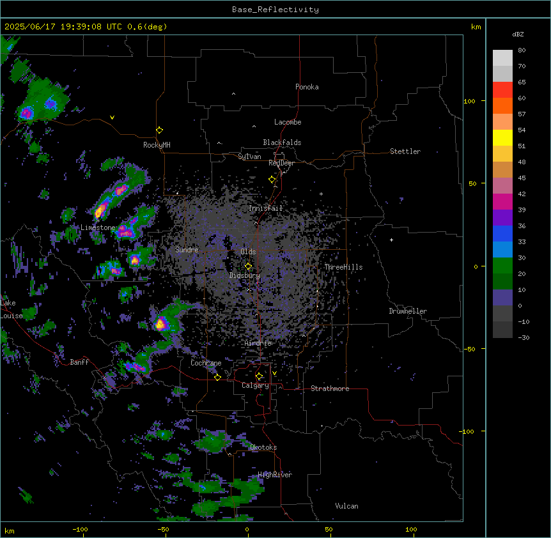
Task: Click the light gray 70-80 dBZ swatch
Action: pos(502,58)
